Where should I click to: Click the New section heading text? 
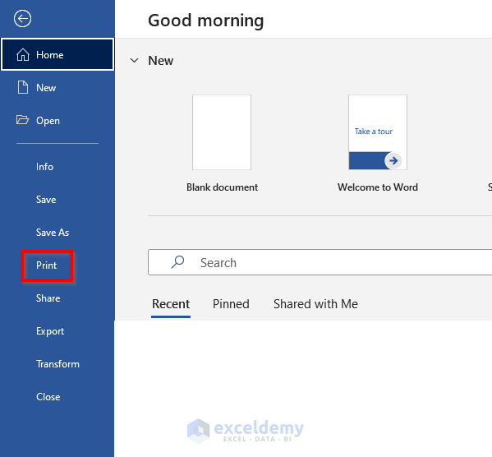point(161,61)
